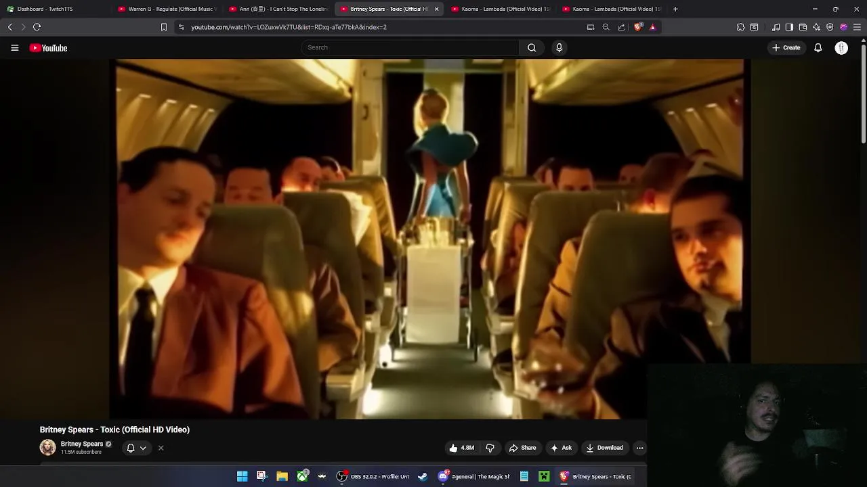The height and width of the screenshot is (487, 867).
Task: Share the Toxic video
Action: point(522,448)
